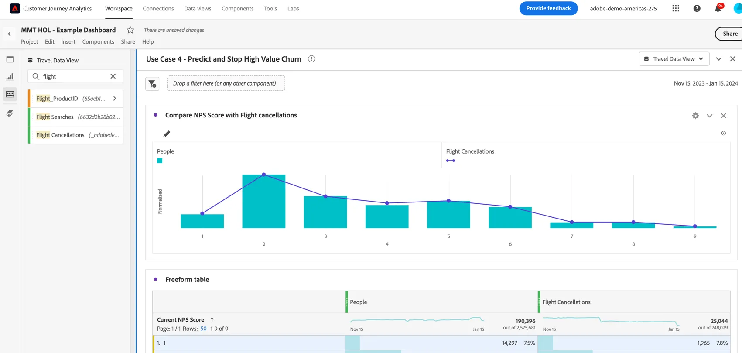Toggle People series in chart legend

pos(160,161)
